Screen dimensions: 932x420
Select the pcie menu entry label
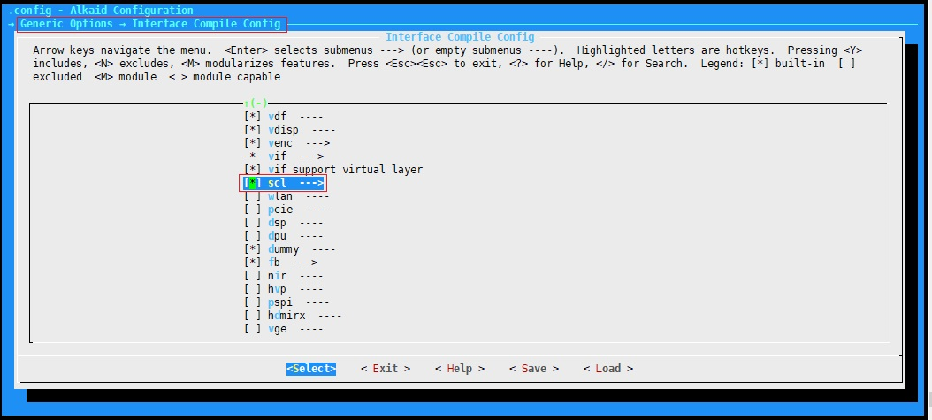280,209
